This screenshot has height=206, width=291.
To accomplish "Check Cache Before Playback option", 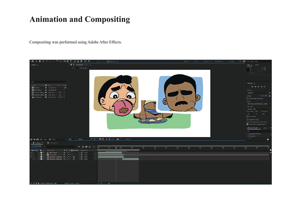I will 247,99.
